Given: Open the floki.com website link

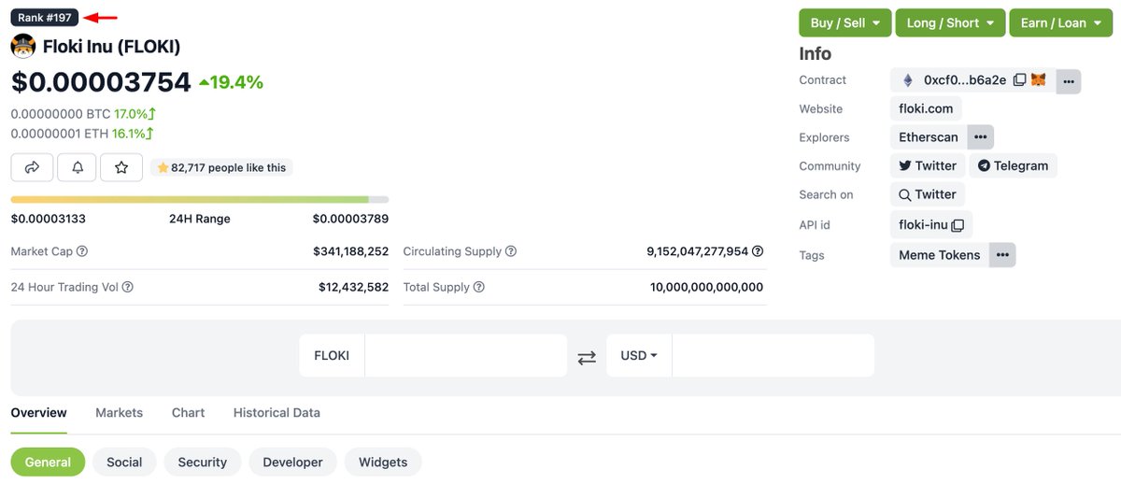Looking at the screenshot, I should (926, 108).
